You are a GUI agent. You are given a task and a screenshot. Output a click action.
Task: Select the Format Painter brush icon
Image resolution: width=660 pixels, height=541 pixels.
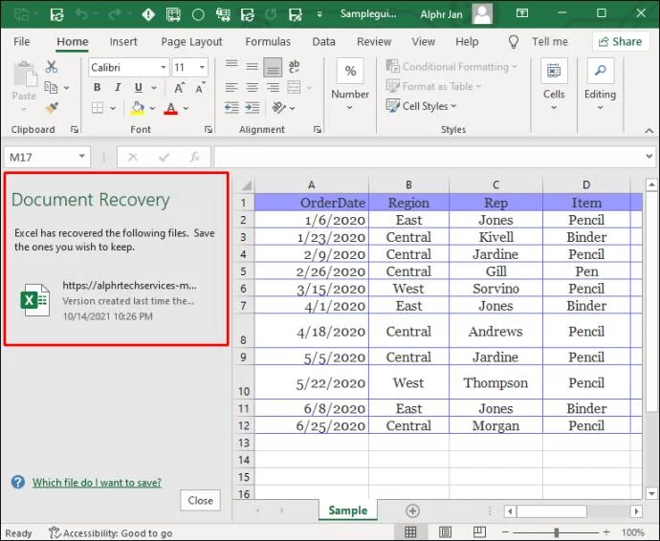[x=52, y=108]
